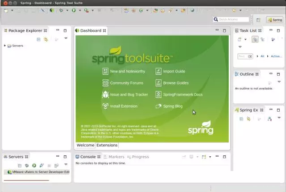Switch to the Extensions tab of Dashboard
Image resolution: width=286 pixels, height=192 pixels.
[107, 145]
